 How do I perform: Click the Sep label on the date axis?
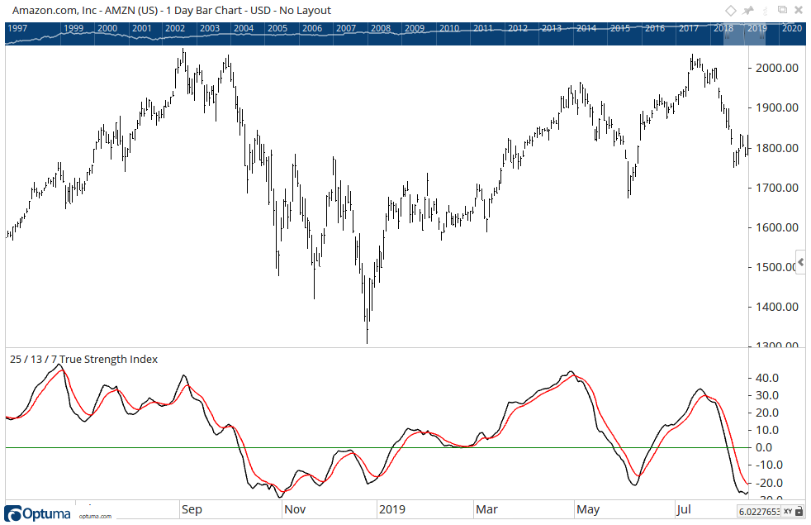pyautogui.click(x=192, y=509)
